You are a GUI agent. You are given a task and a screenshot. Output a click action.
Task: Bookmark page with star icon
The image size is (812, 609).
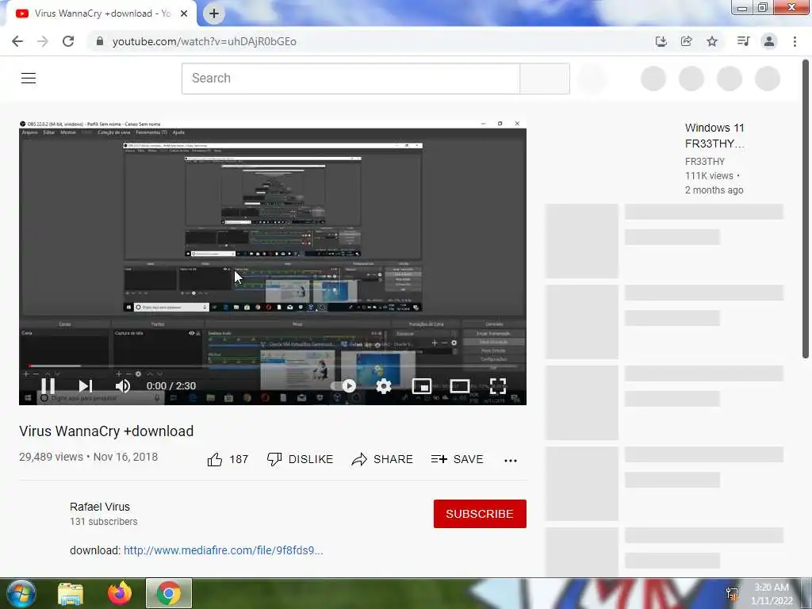pyautogui.click(x=712, y=41)
